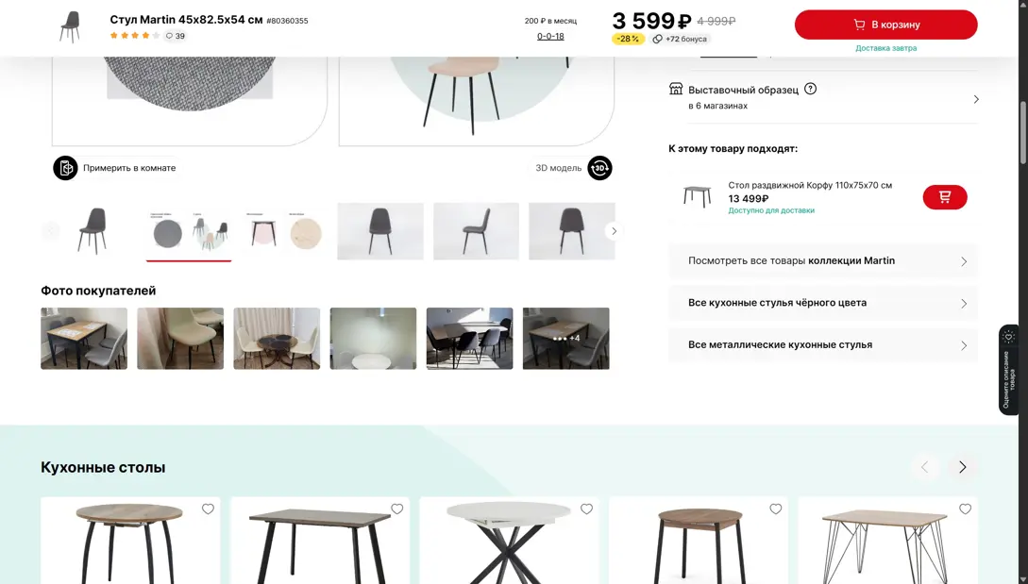Click the Оцените описание товара side tab
This screenshot has width=1028, height=584.
click(1008, 371)
